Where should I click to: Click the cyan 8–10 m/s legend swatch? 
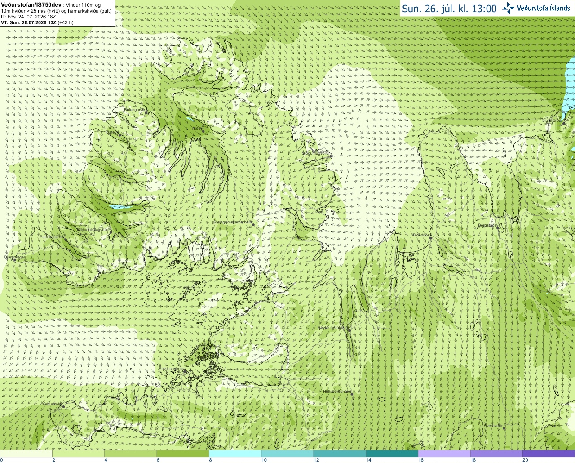[x=235, y=454]
